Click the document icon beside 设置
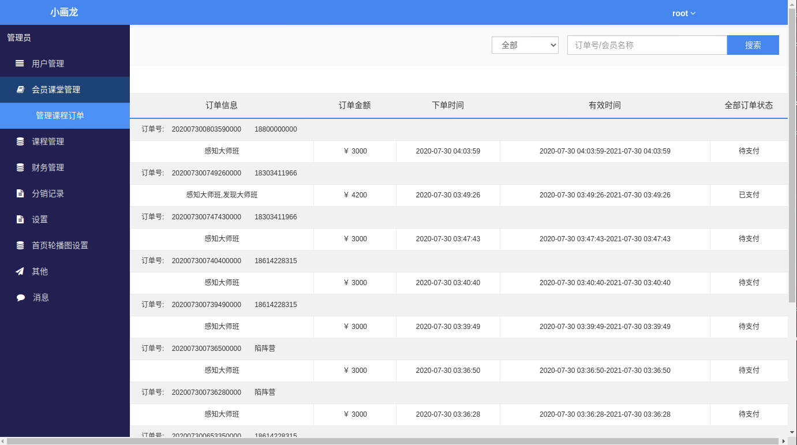This screenshot has width=797, height=445. click(20, 219)
